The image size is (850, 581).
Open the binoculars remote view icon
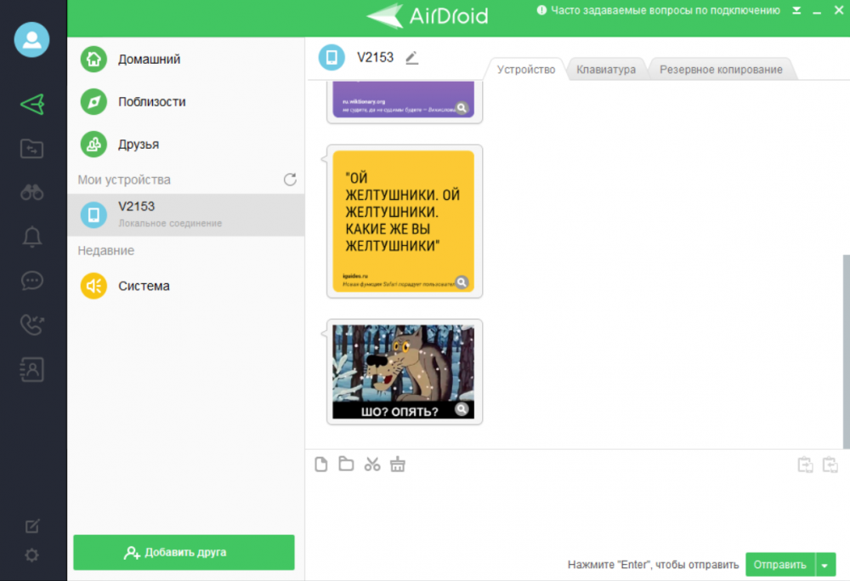tap(32, 192)
